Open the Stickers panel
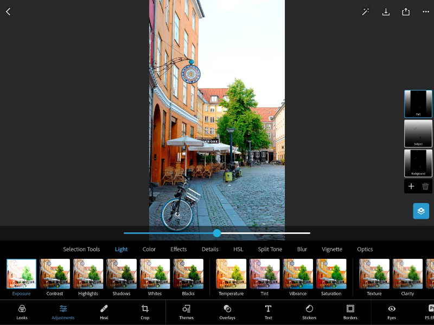The width and height of the screenshot is (434, 325). [309, 312]
